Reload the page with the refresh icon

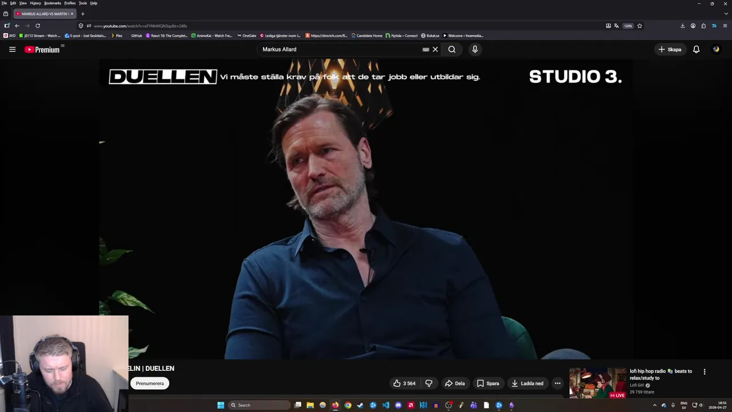[x=38, y=26]
